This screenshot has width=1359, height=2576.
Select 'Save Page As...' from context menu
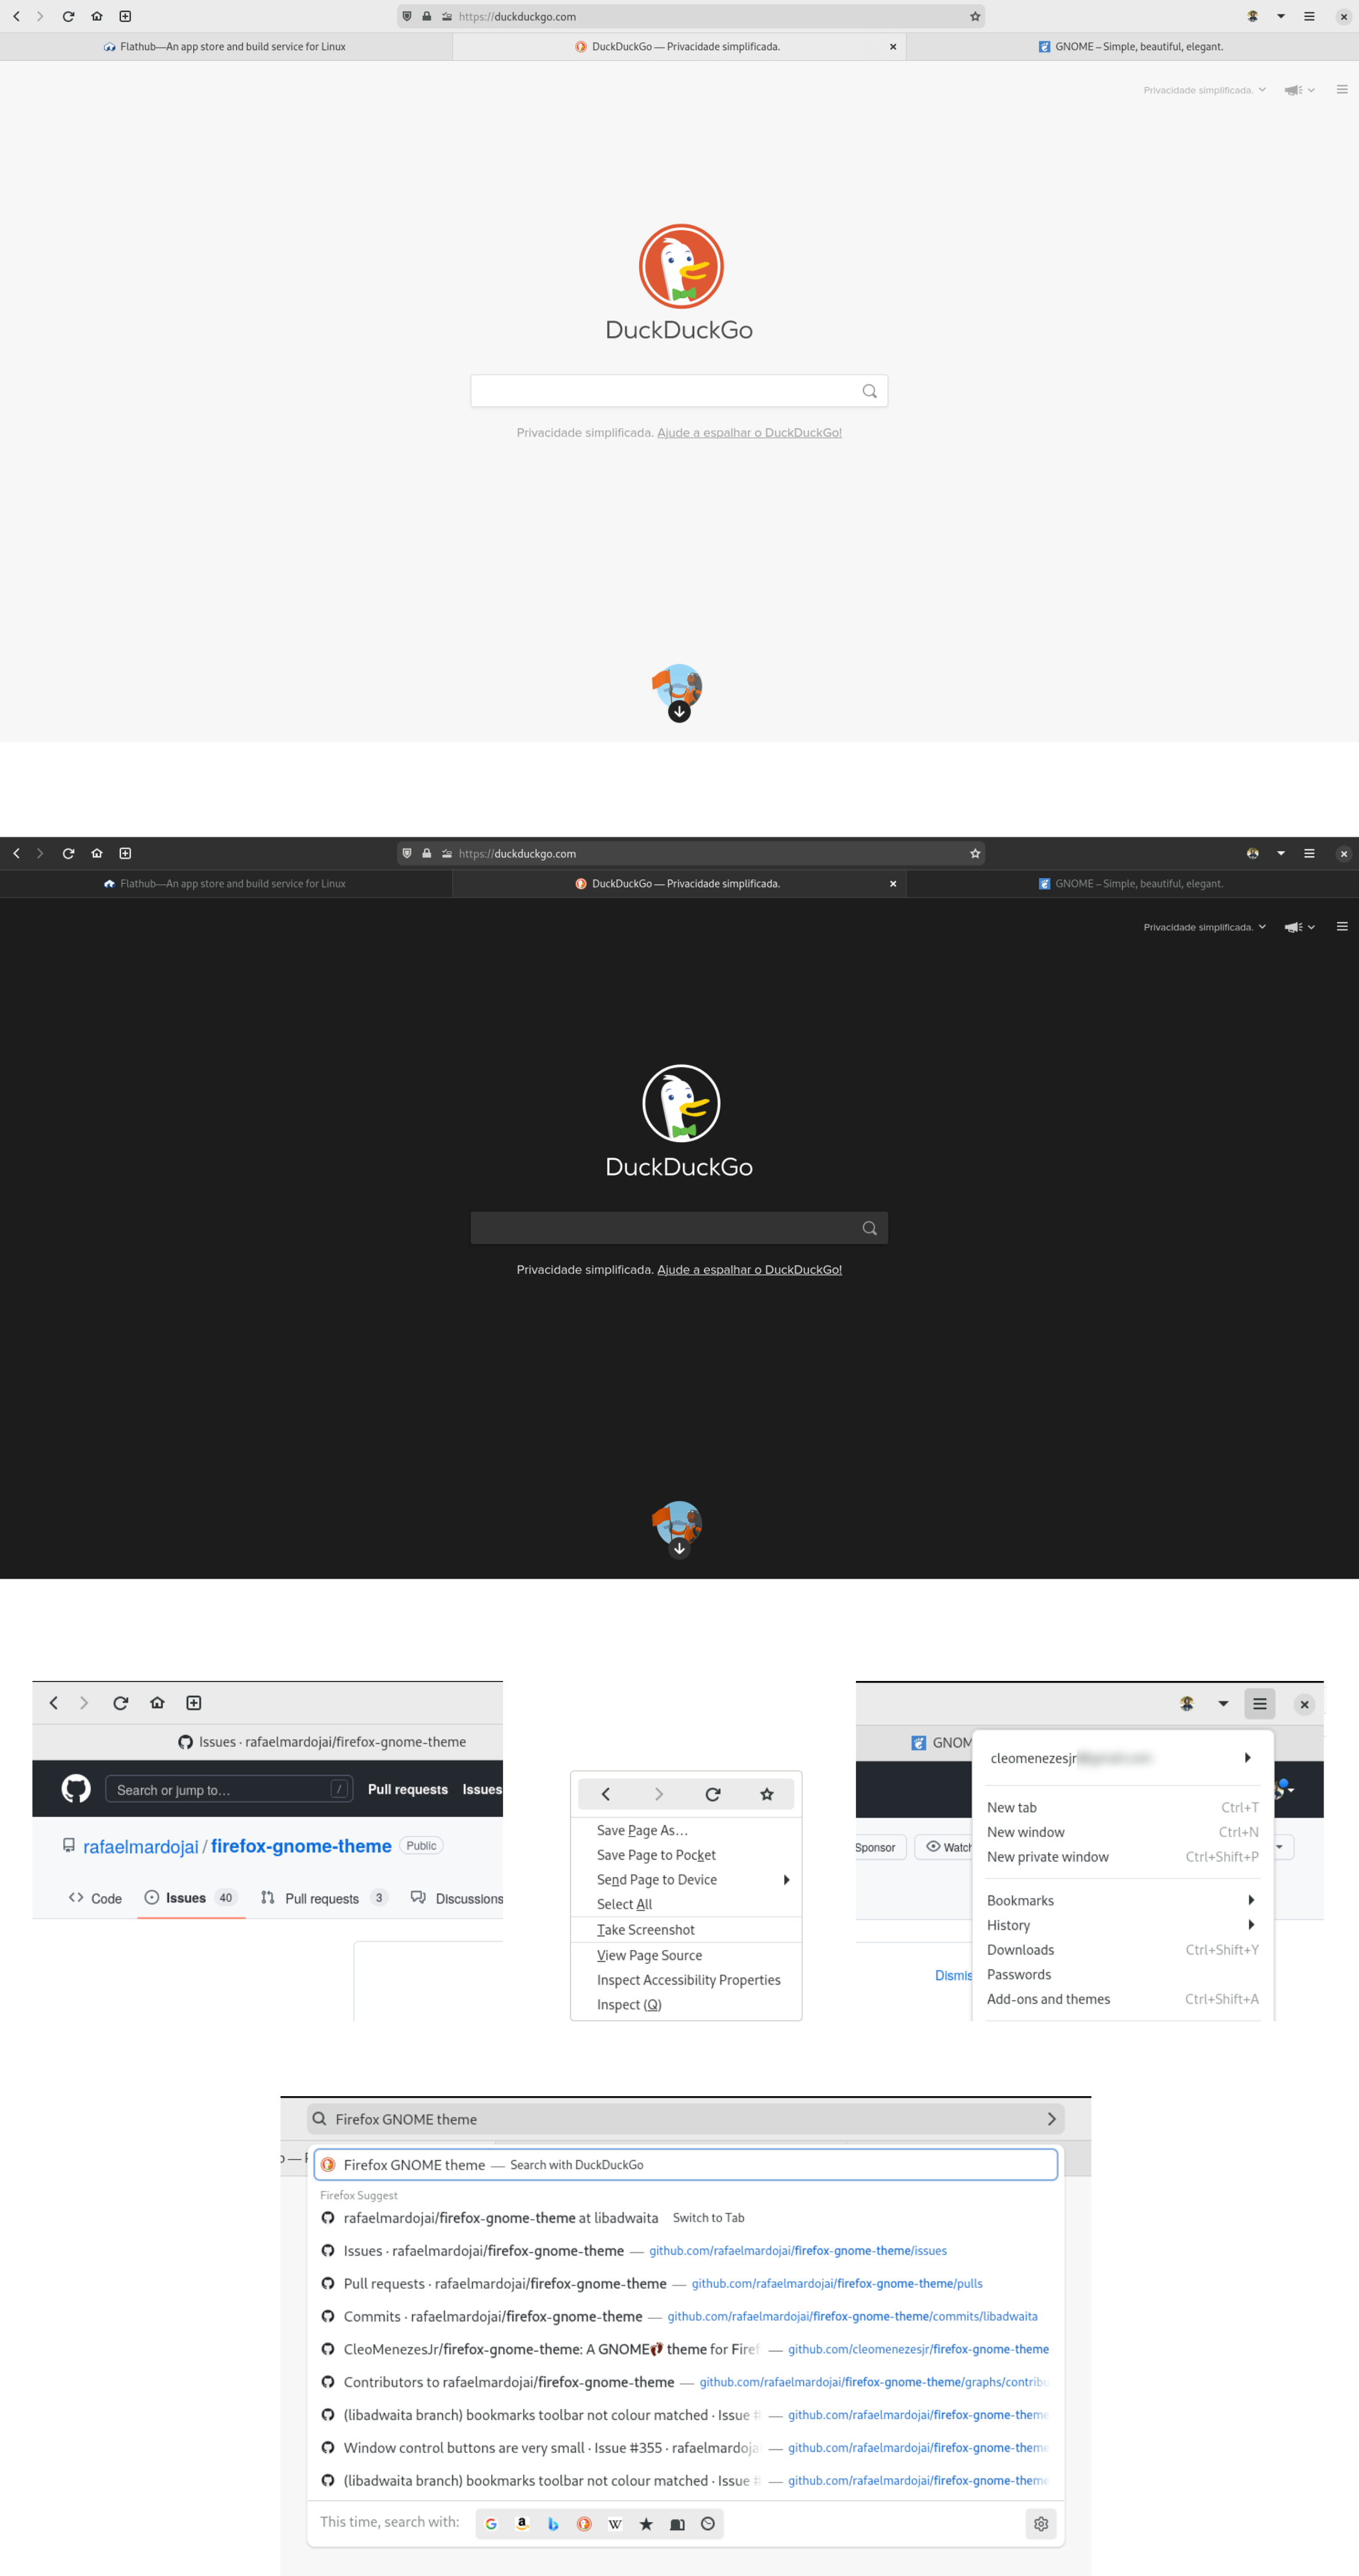(x=640, y=1830)
